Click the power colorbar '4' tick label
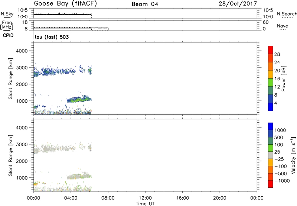 [x=275, y=103]
